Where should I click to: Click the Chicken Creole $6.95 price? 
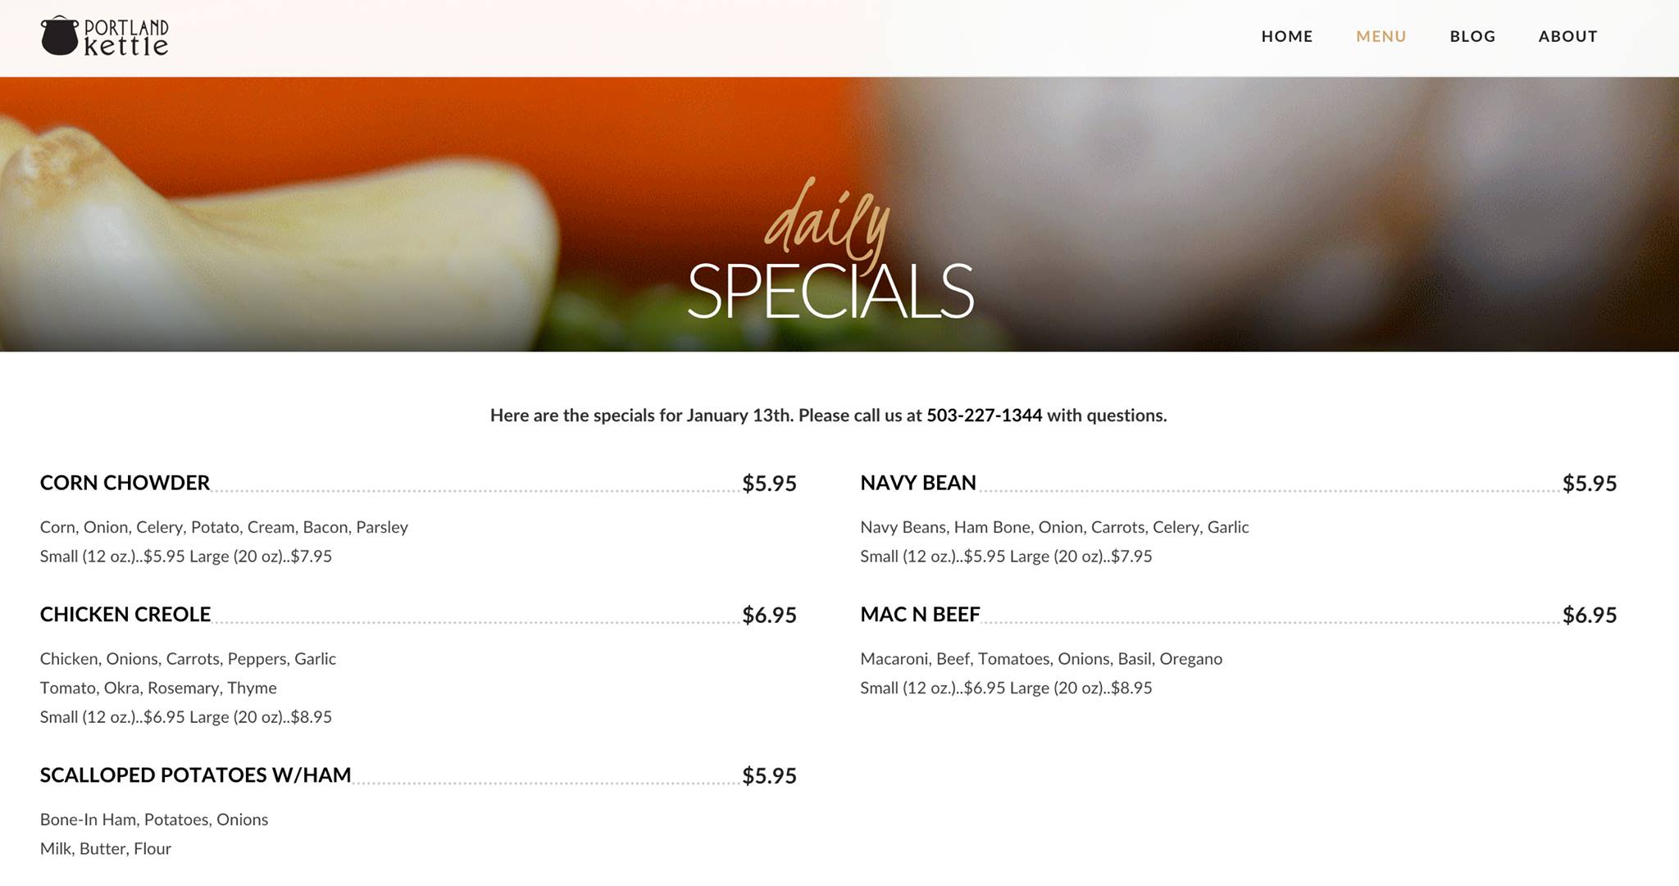(769, 616)
